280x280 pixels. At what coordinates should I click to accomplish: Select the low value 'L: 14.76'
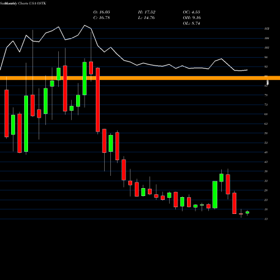[x=147, y=18]
